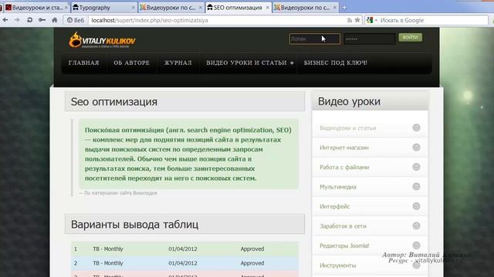Click the Seo оптимизация heading
494x277 pixels.
click(x=114, y=102)
